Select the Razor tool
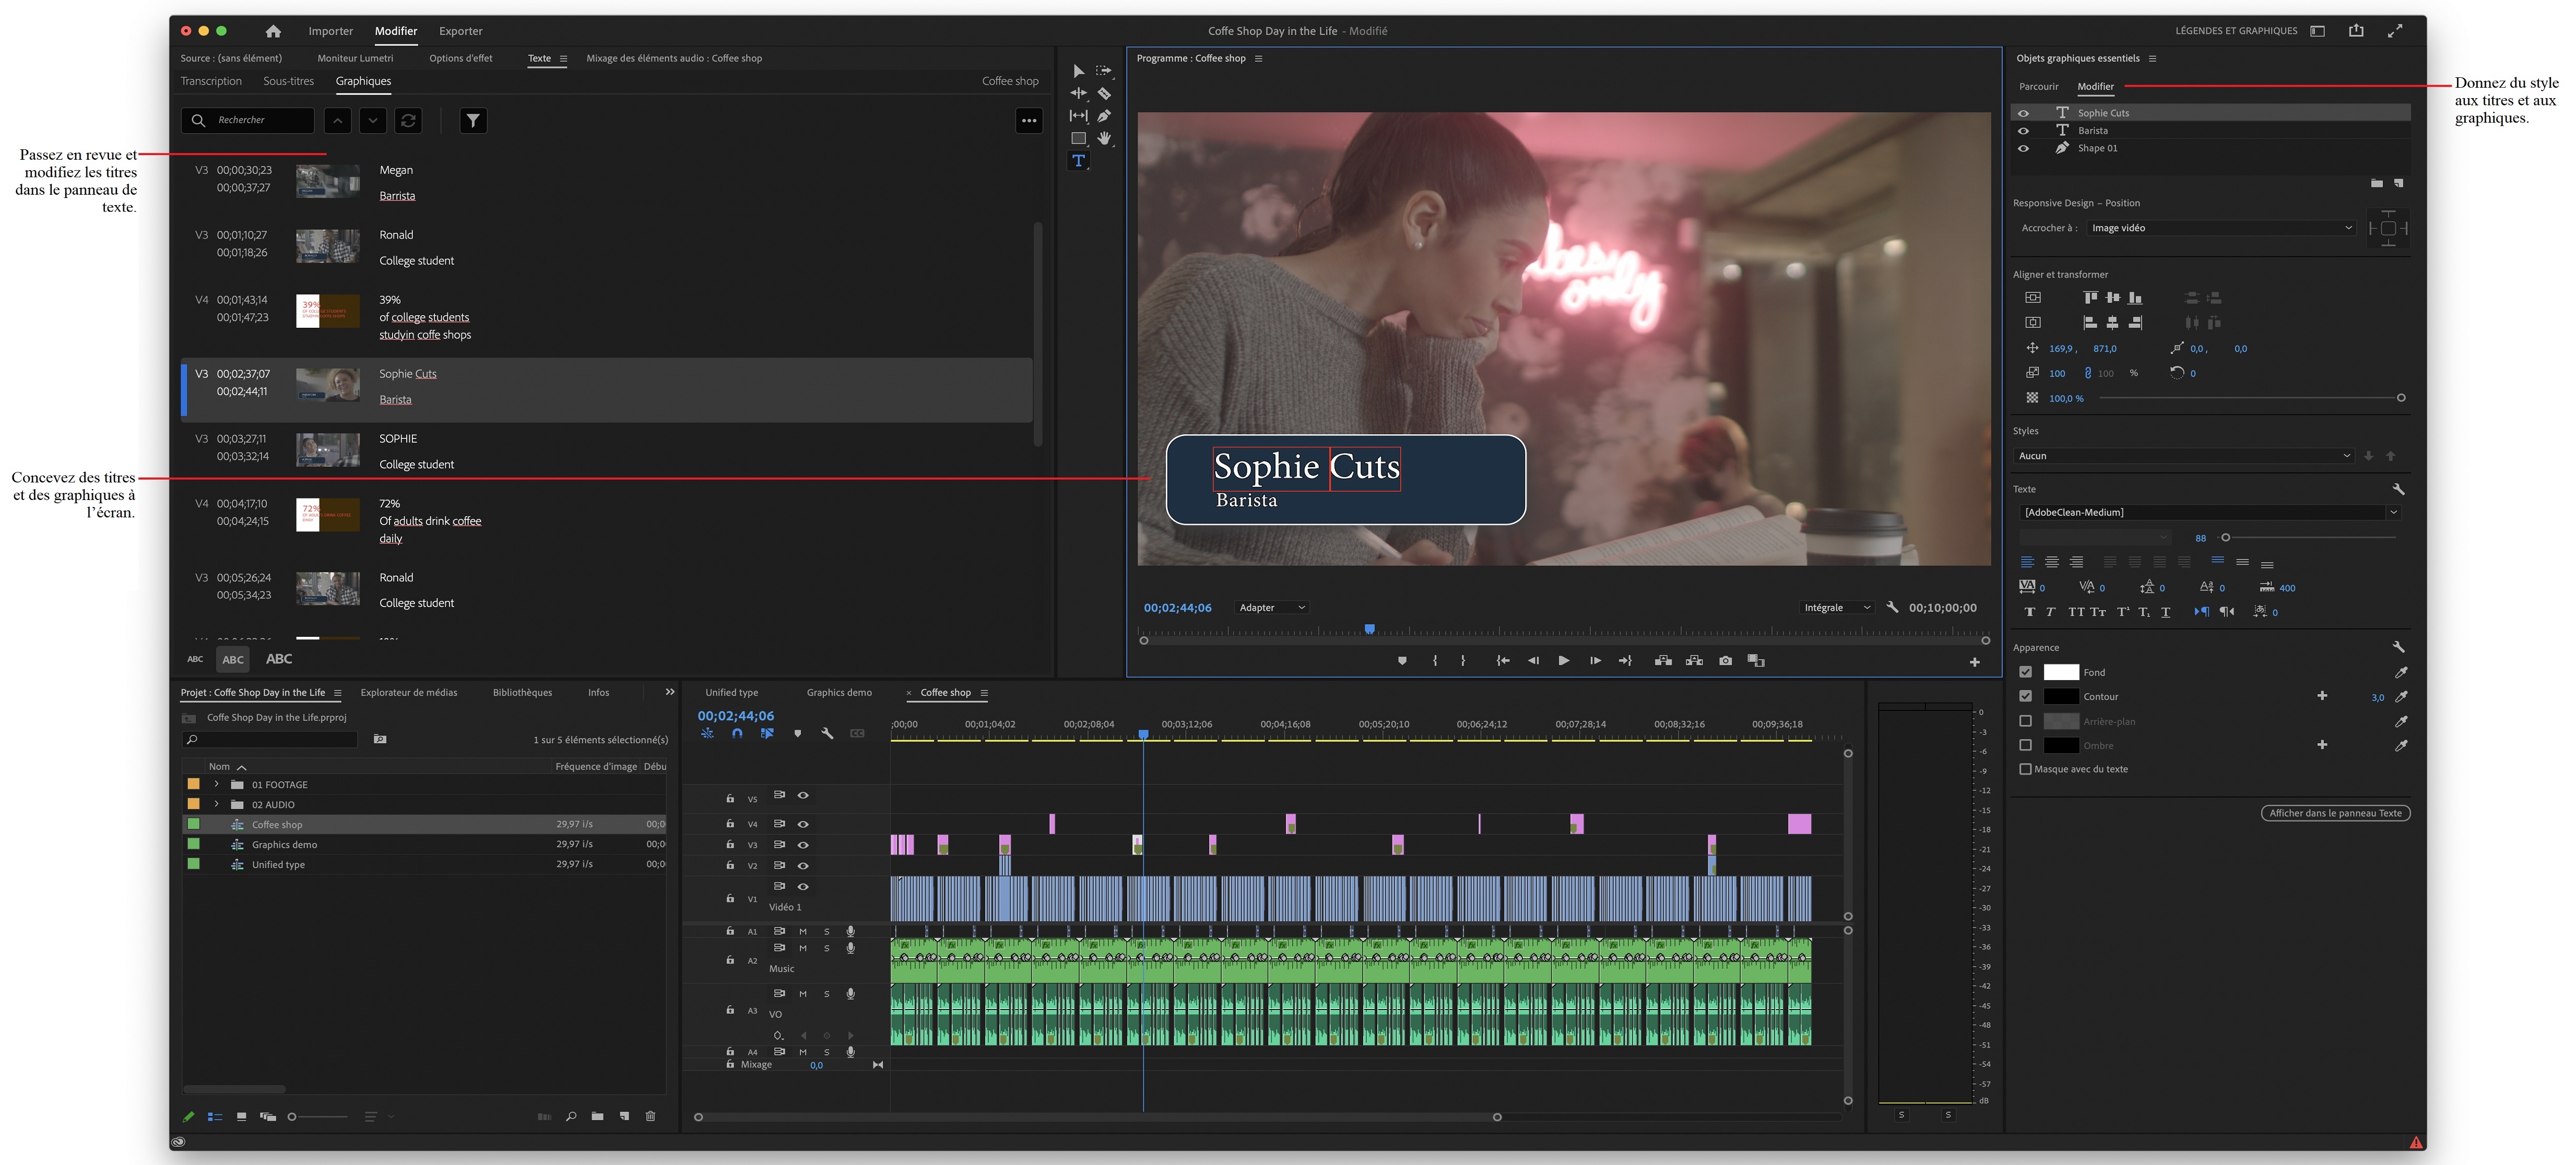2576x1165 pixels. point(1103,92)
